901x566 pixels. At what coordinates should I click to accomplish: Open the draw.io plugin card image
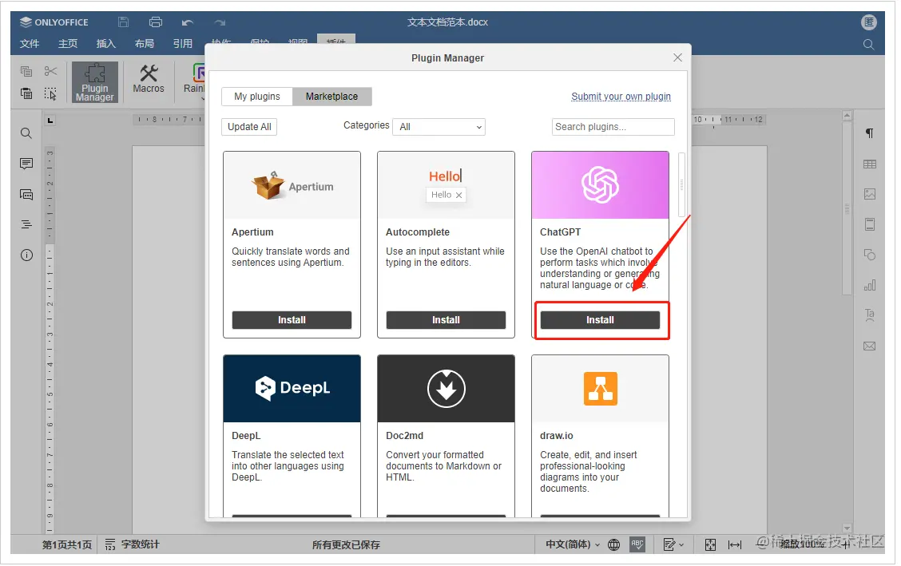pyautogui.click(x=600, y=389)
